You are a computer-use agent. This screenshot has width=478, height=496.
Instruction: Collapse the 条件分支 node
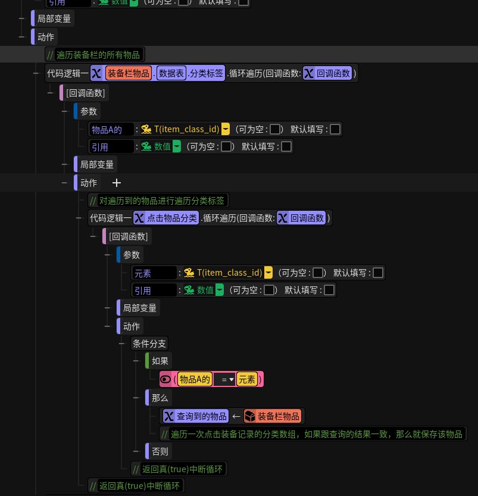121,344
